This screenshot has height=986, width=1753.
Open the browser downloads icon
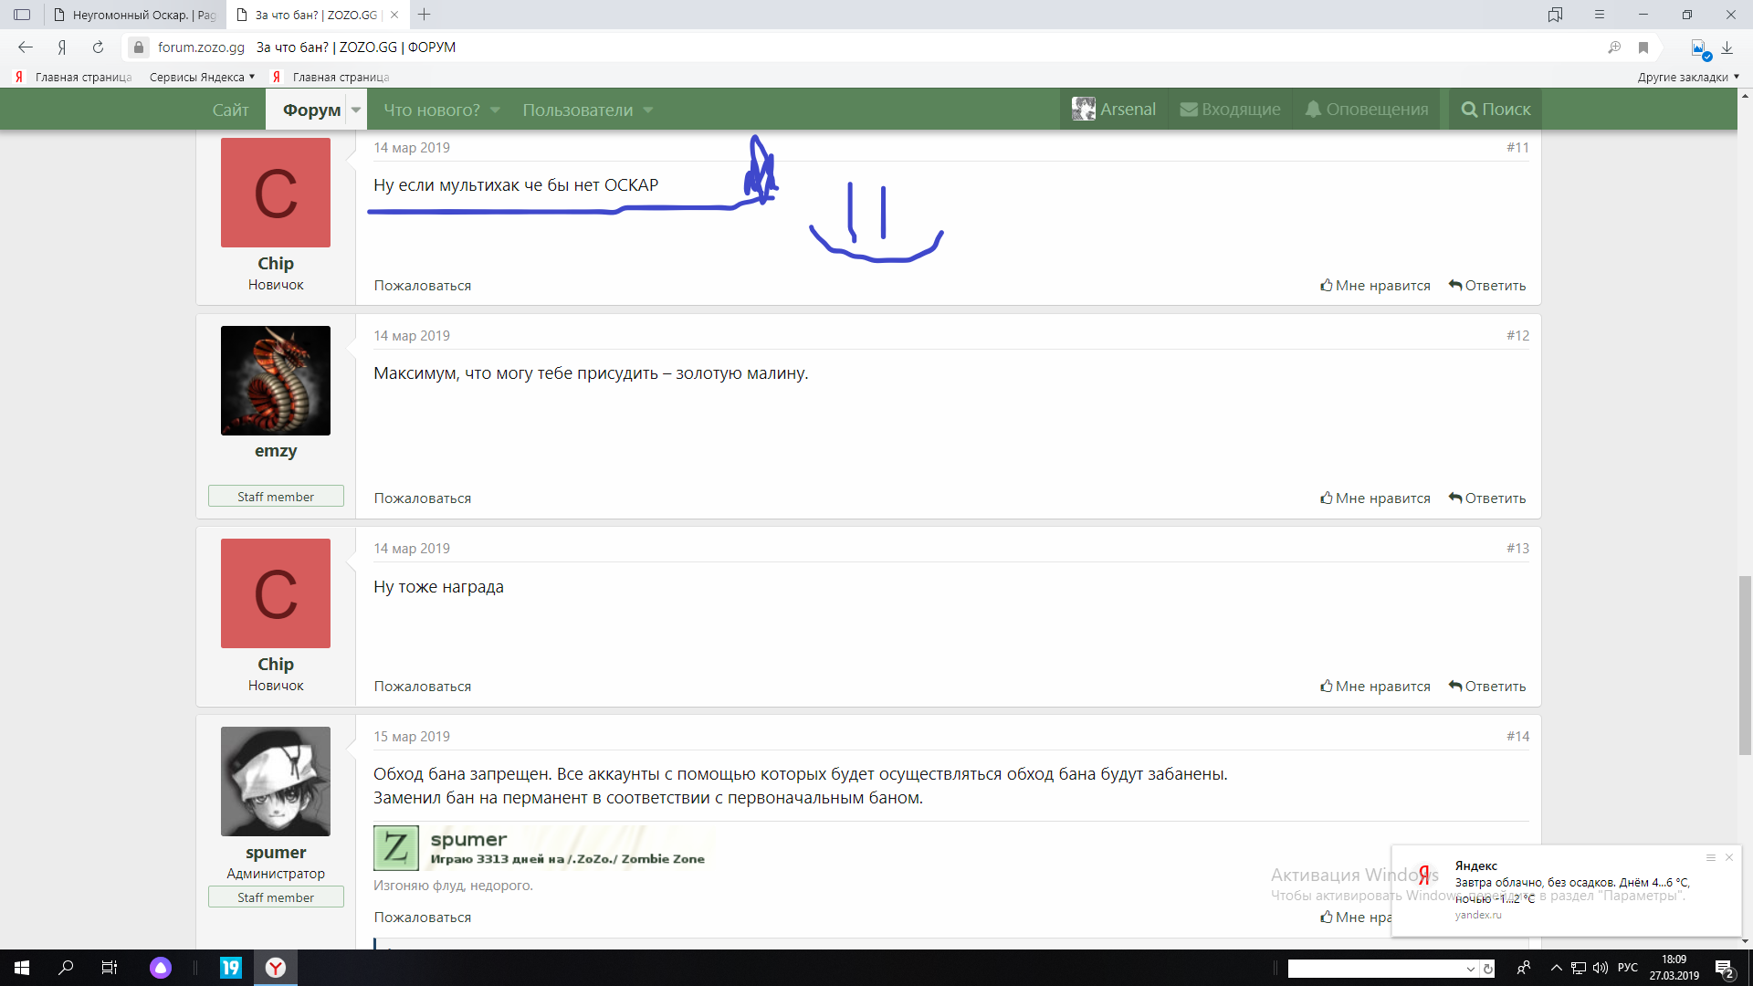tap(1727, 47)
